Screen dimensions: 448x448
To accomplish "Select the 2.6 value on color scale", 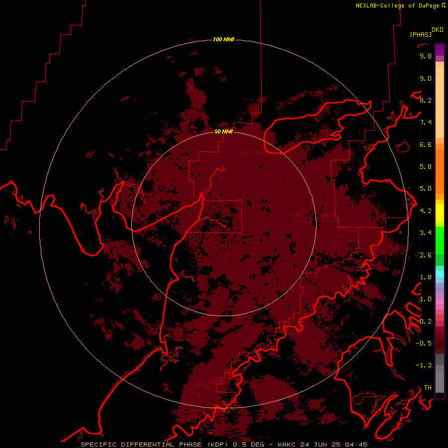I will (x=426, y=255).
